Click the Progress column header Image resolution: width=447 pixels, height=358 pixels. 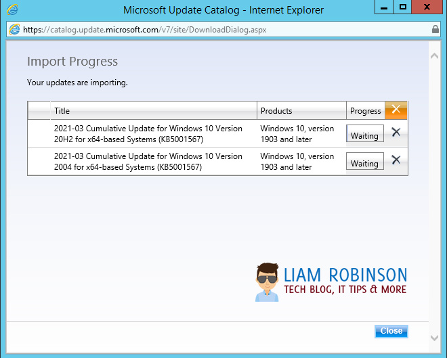[x=366, y=110]
